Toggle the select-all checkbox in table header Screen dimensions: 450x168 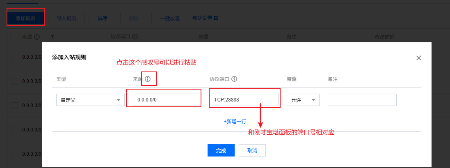click(x=15, y=37)
